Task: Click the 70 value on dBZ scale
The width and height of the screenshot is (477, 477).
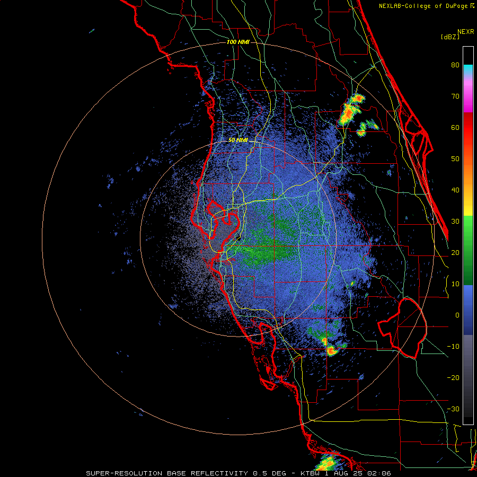Action: [x=455, y=96]
